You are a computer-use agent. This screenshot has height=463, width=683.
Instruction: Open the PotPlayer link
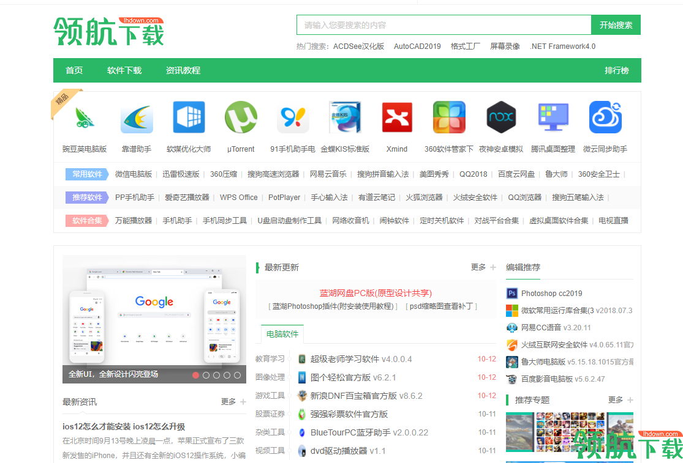(x=284, y=198)
